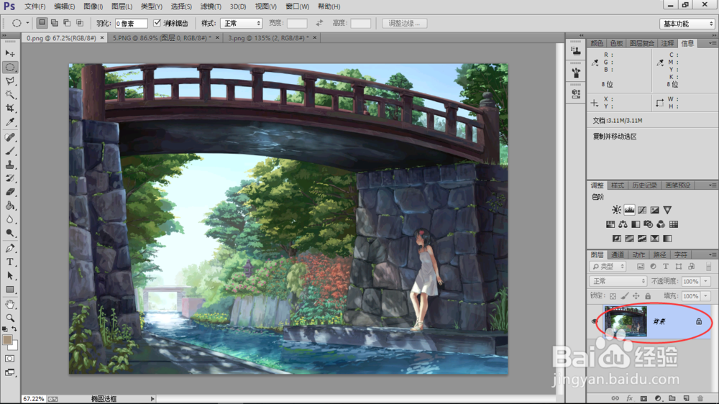719x404 pixels.
Task: Add a Color Balance adjustment
Action: point(623,224)
